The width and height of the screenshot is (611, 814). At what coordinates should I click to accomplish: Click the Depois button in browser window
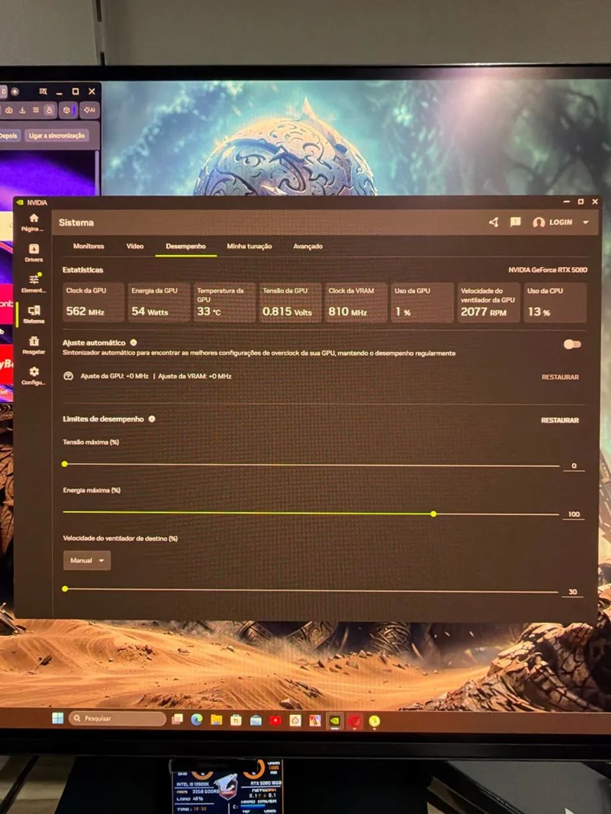pos(9,135)
